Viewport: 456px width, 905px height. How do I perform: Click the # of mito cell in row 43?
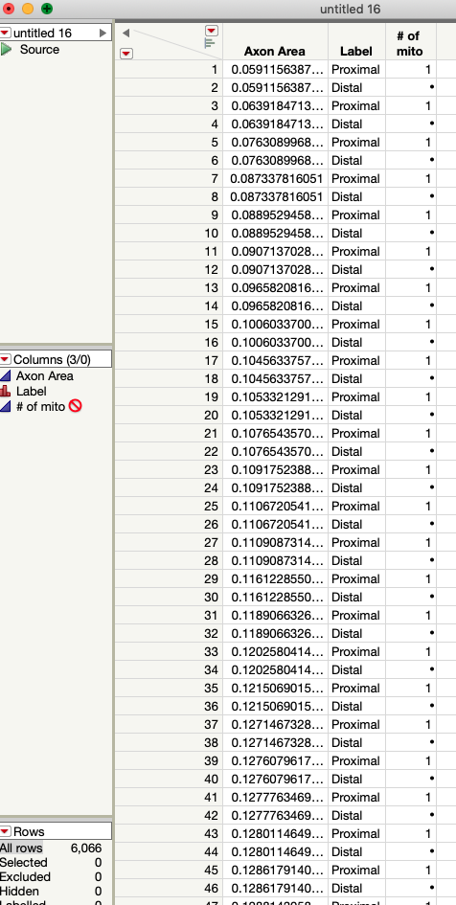click(x=411, y=833)
